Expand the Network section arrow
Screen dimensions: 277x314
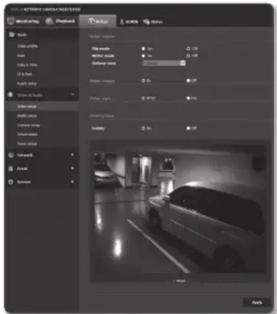pos(73,155)
